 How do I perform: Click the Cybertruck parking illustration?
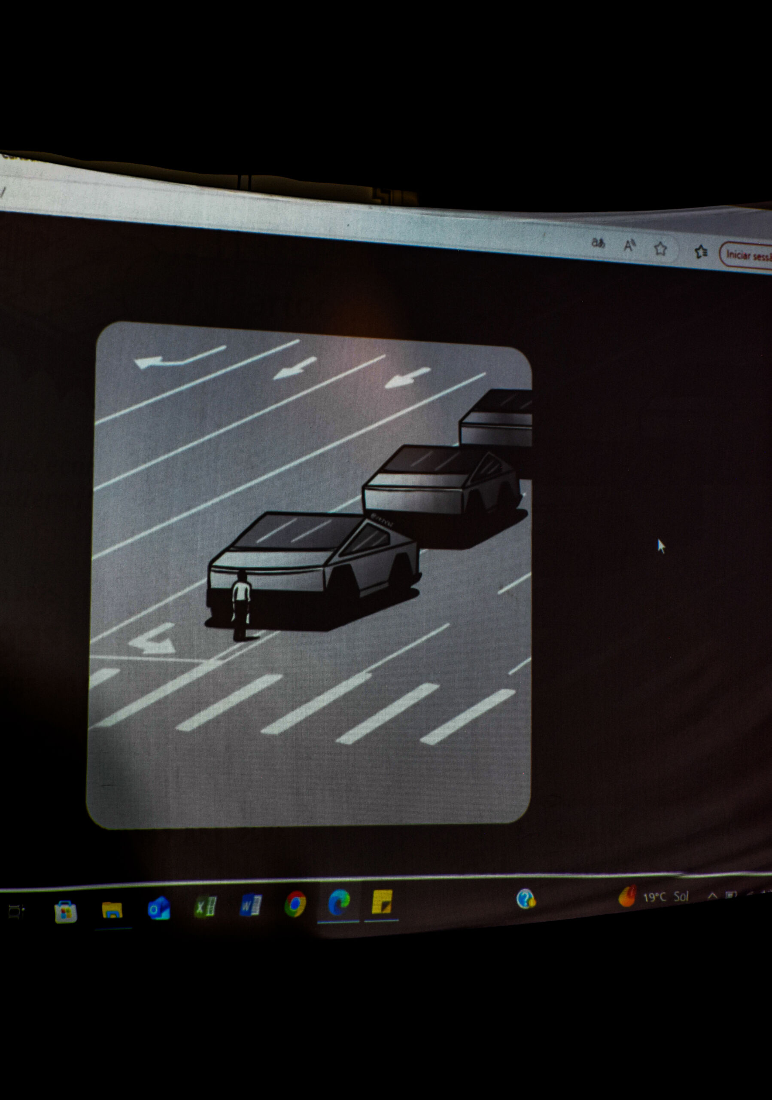tap(310, 574)
